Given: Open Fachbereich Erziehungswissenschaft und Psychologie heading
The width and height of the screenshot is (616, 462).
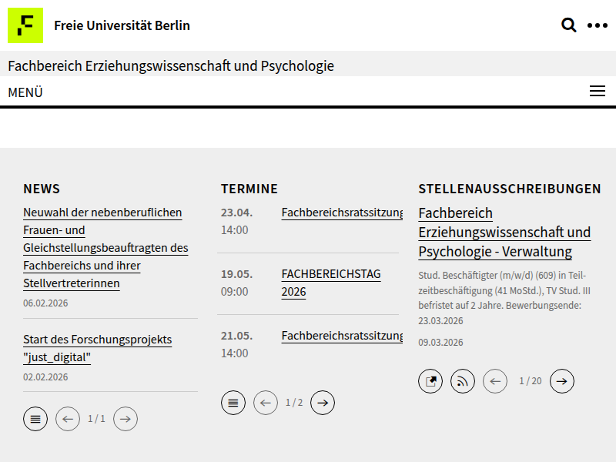Looking at the screenshot, I should (171, 66).
